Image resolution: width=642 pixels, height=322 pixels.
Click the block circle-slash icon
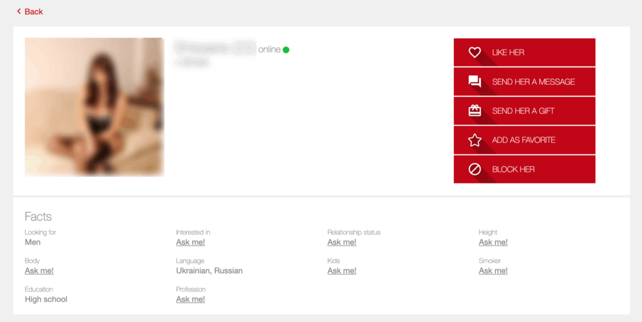475,169
